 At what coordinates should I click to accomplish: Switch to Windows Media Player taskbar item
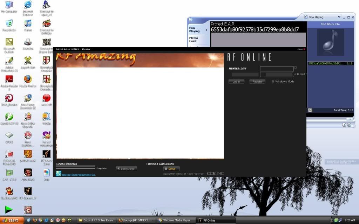click(x=176, y=220)
